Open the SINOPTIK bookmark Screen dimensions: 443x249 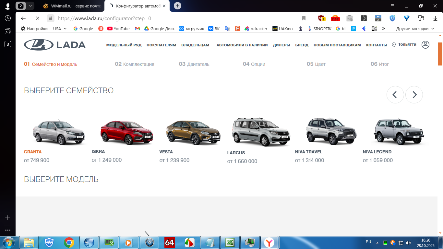pyautogui.click(x=319, y=29)
